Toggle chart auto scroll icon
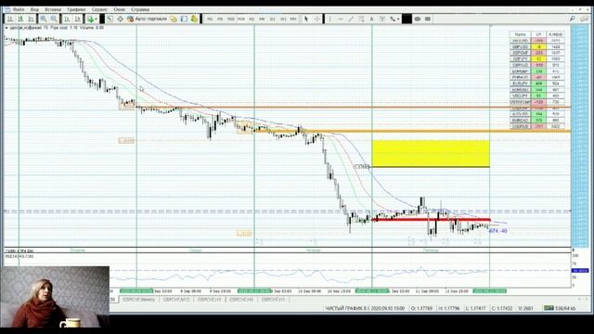 [67, 19]
